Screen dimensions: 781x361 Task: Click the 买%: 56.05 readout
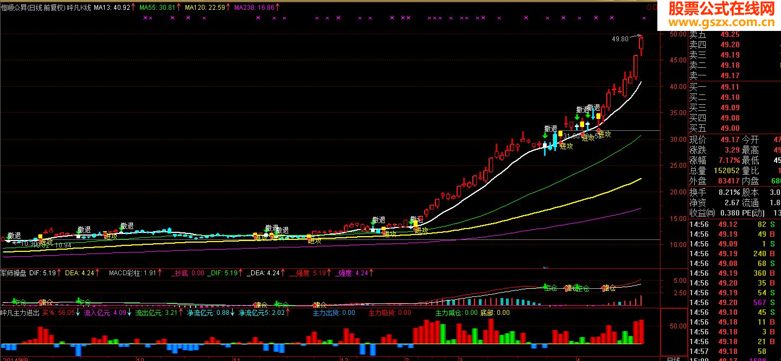58,313
